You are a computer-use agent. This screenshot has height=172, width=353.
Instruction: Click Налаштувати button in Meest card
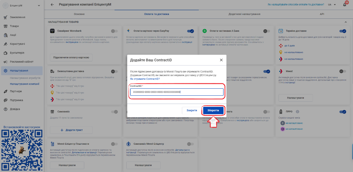(295, 98)
